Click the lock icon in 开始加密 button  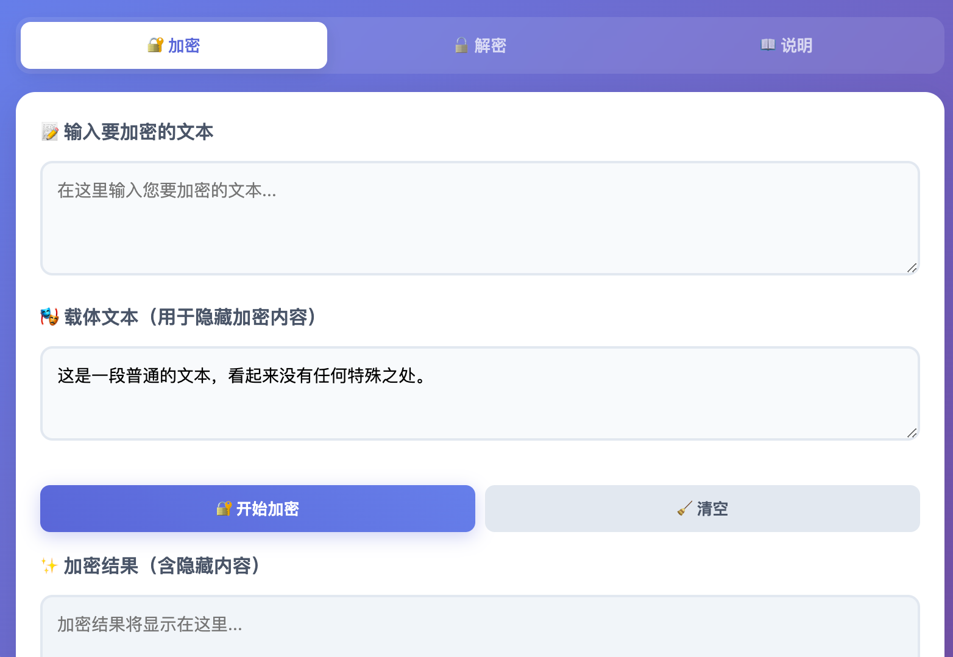tap(224, 508)
